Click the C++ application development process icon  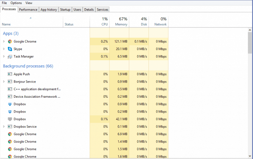click(10, 89)
